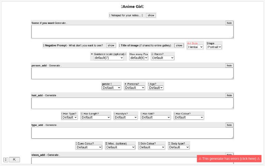Click the small square button at bottom left
The width and height of the screenshot is (265, 166).
(6, 159)
